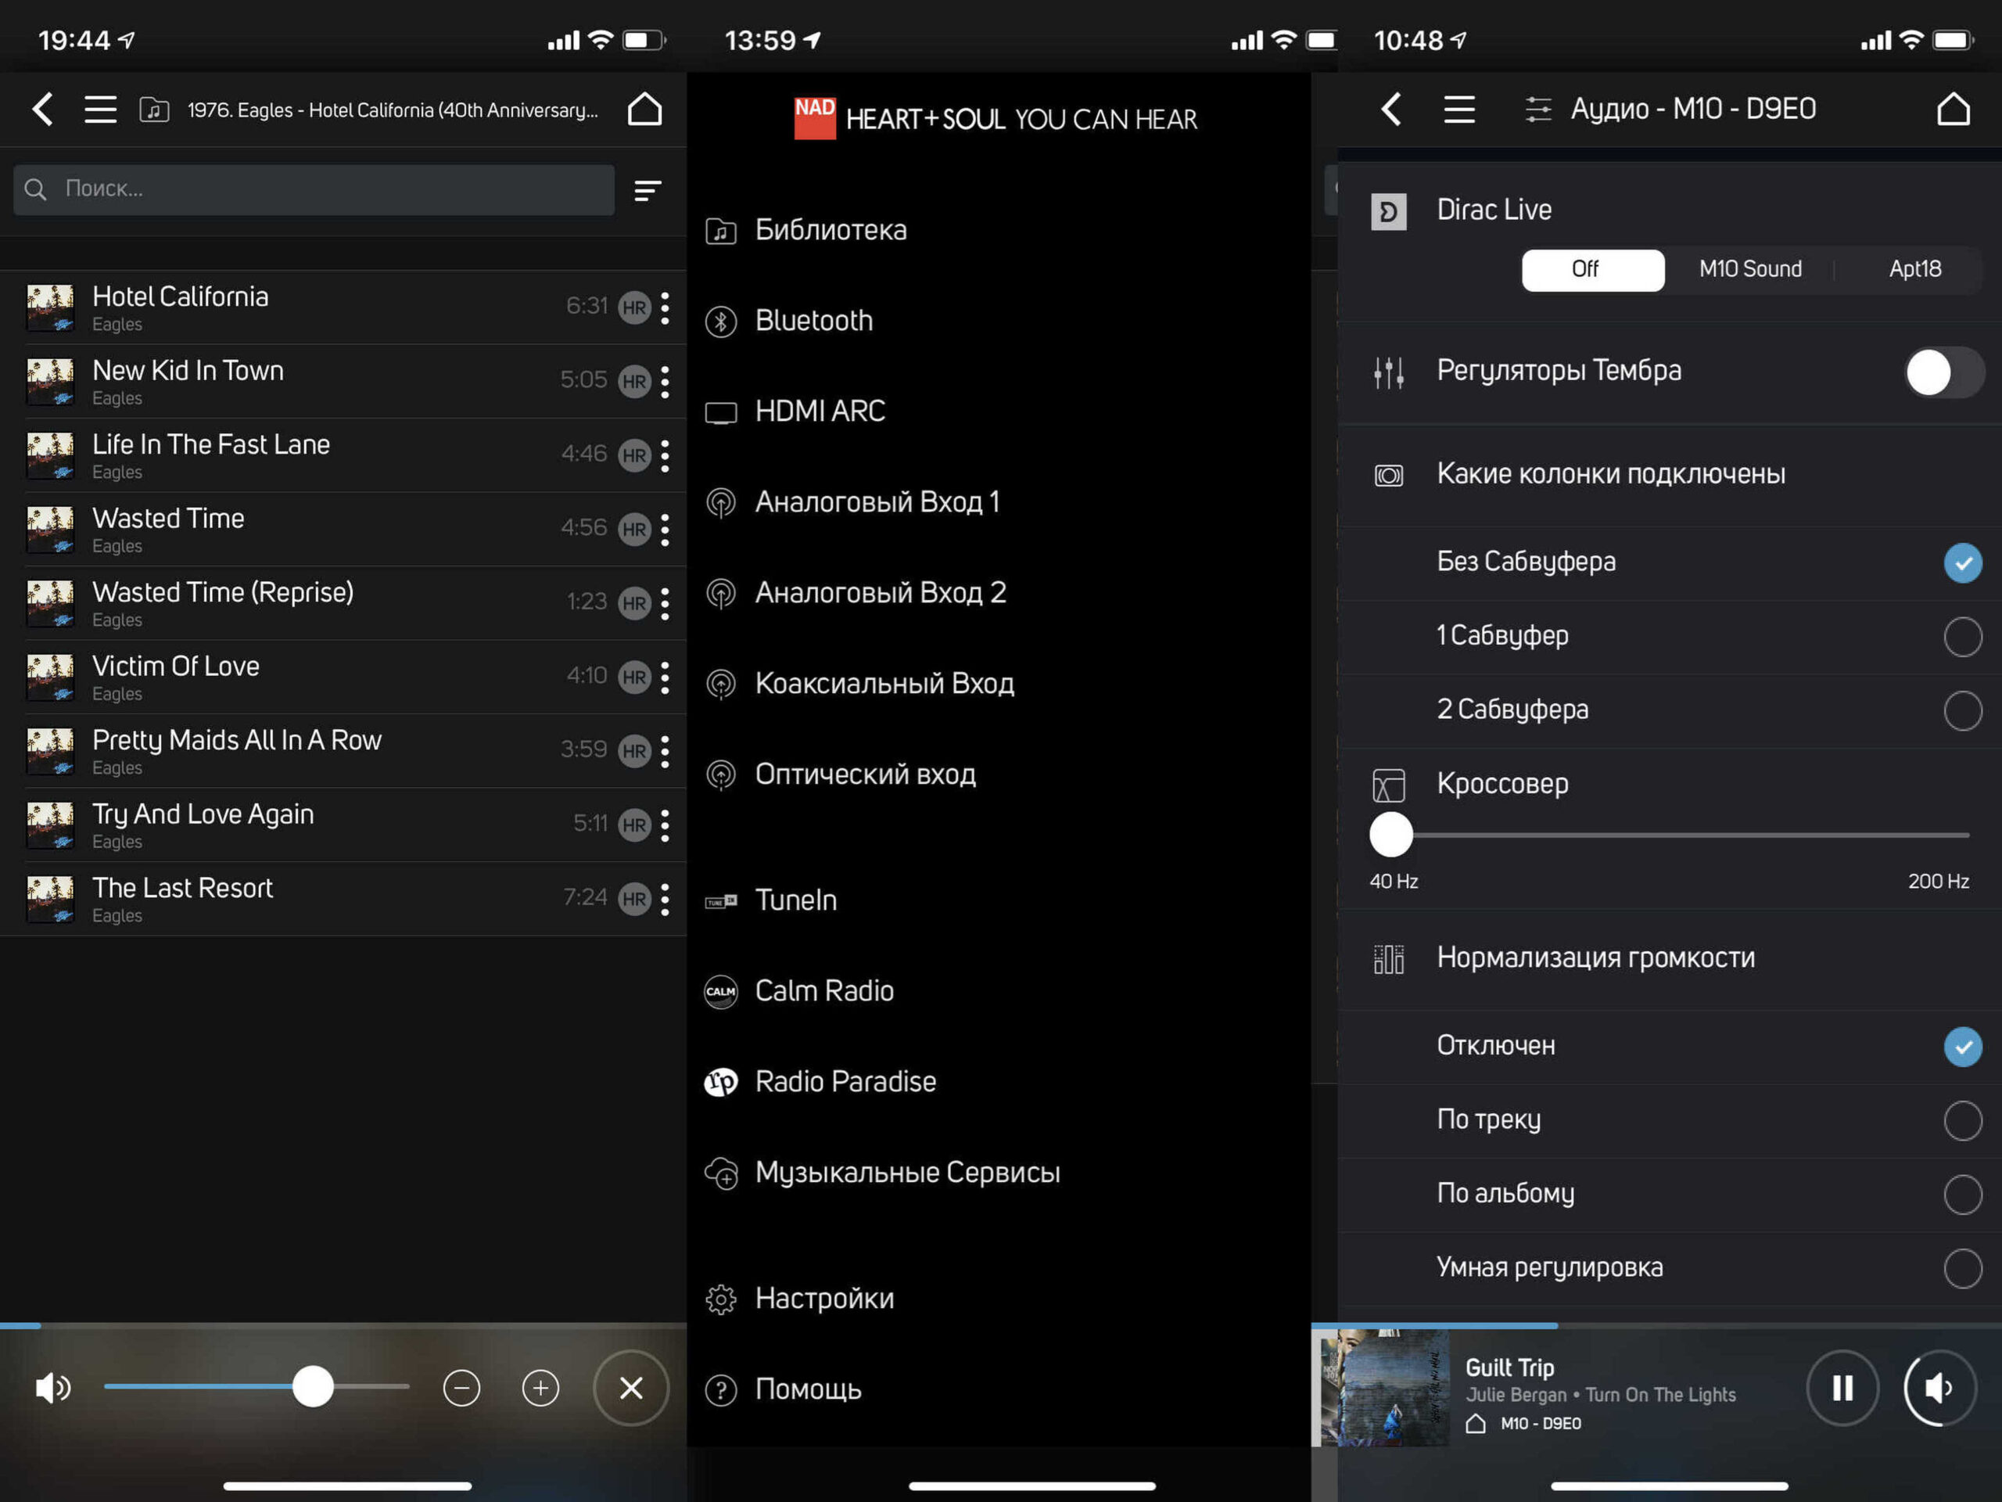Mute using the speaker icon in volume bar
This screenshot has height=1502, width=2002.
click(52, 1387)
